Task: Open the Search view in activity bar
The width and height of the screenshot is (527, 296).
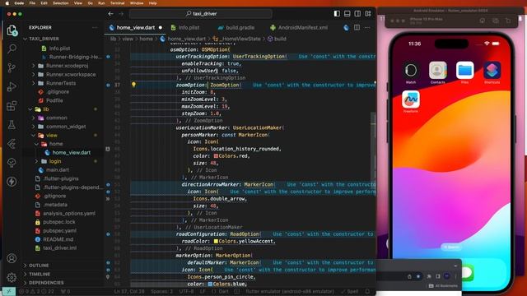Action: [12, 49]
